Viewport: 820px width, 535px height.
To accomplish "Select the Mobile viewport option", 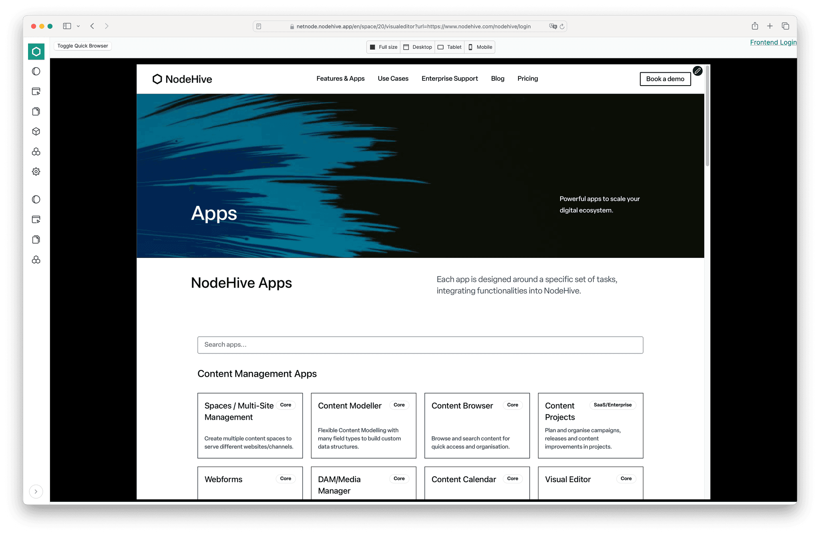I will tap(480, 47).
